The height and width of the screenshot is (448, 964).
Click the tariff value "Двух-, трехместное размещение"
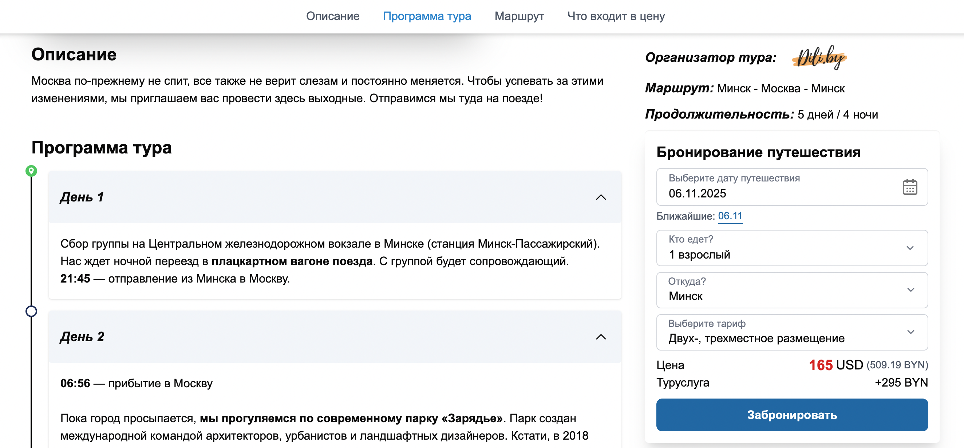coord(756,339)
